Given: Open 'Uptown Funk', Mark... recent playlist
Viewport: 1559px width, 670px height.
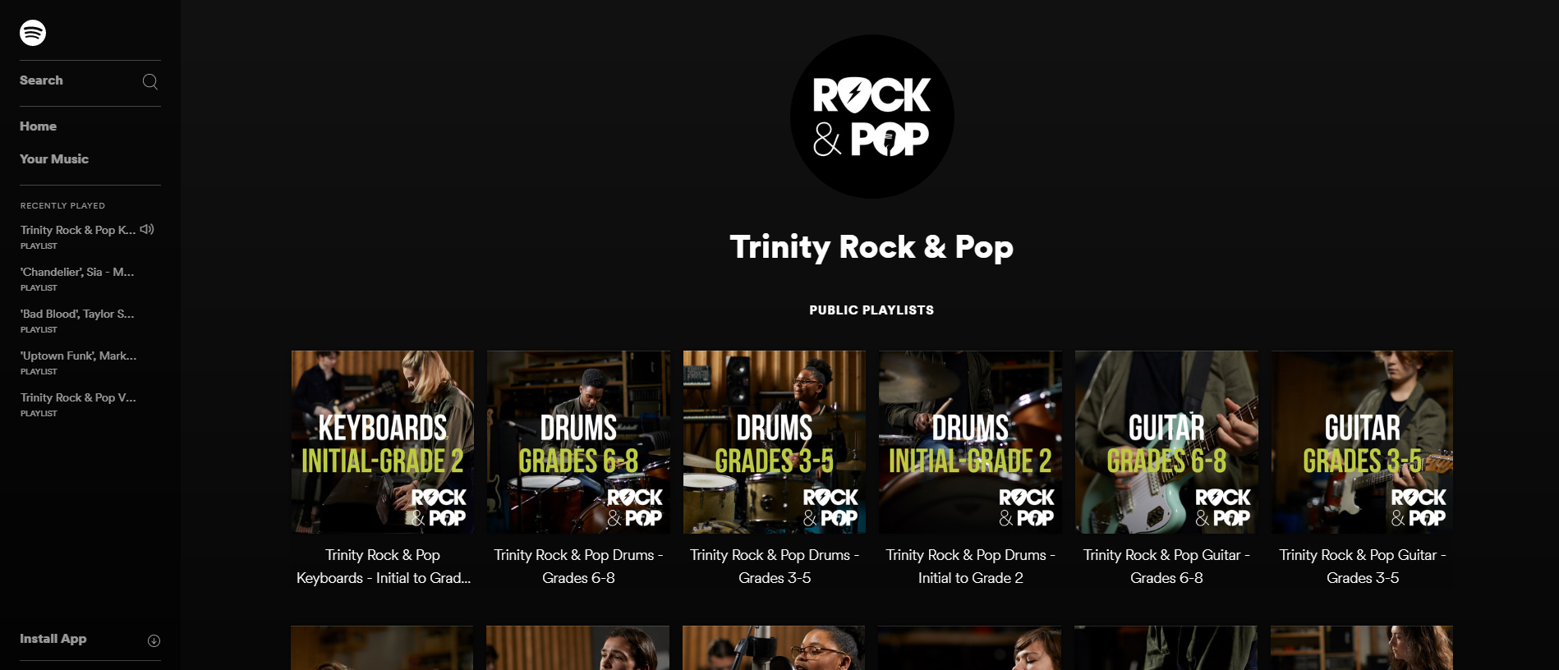Looking at the screenshot, I should pyautogui.click(x=78, y=362).
